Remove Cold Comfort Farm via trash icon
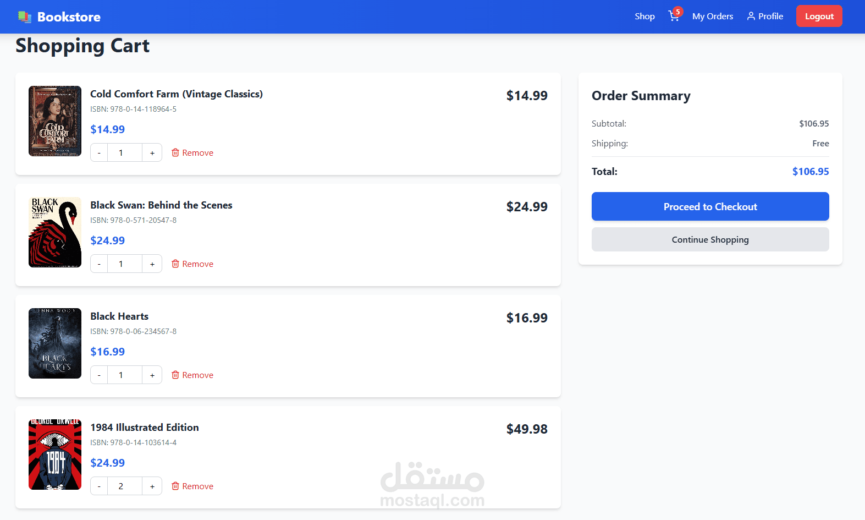865x520 pixels. [x=175, y=152]
